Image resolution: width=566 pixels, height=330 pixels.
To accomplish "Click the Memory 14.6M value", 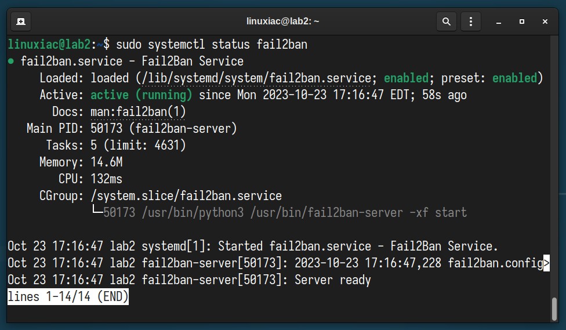I will [107, 162].
